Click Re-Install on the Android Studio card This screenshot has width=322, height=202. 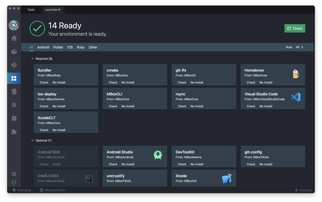pyautogui.click(x=128, y=164)
